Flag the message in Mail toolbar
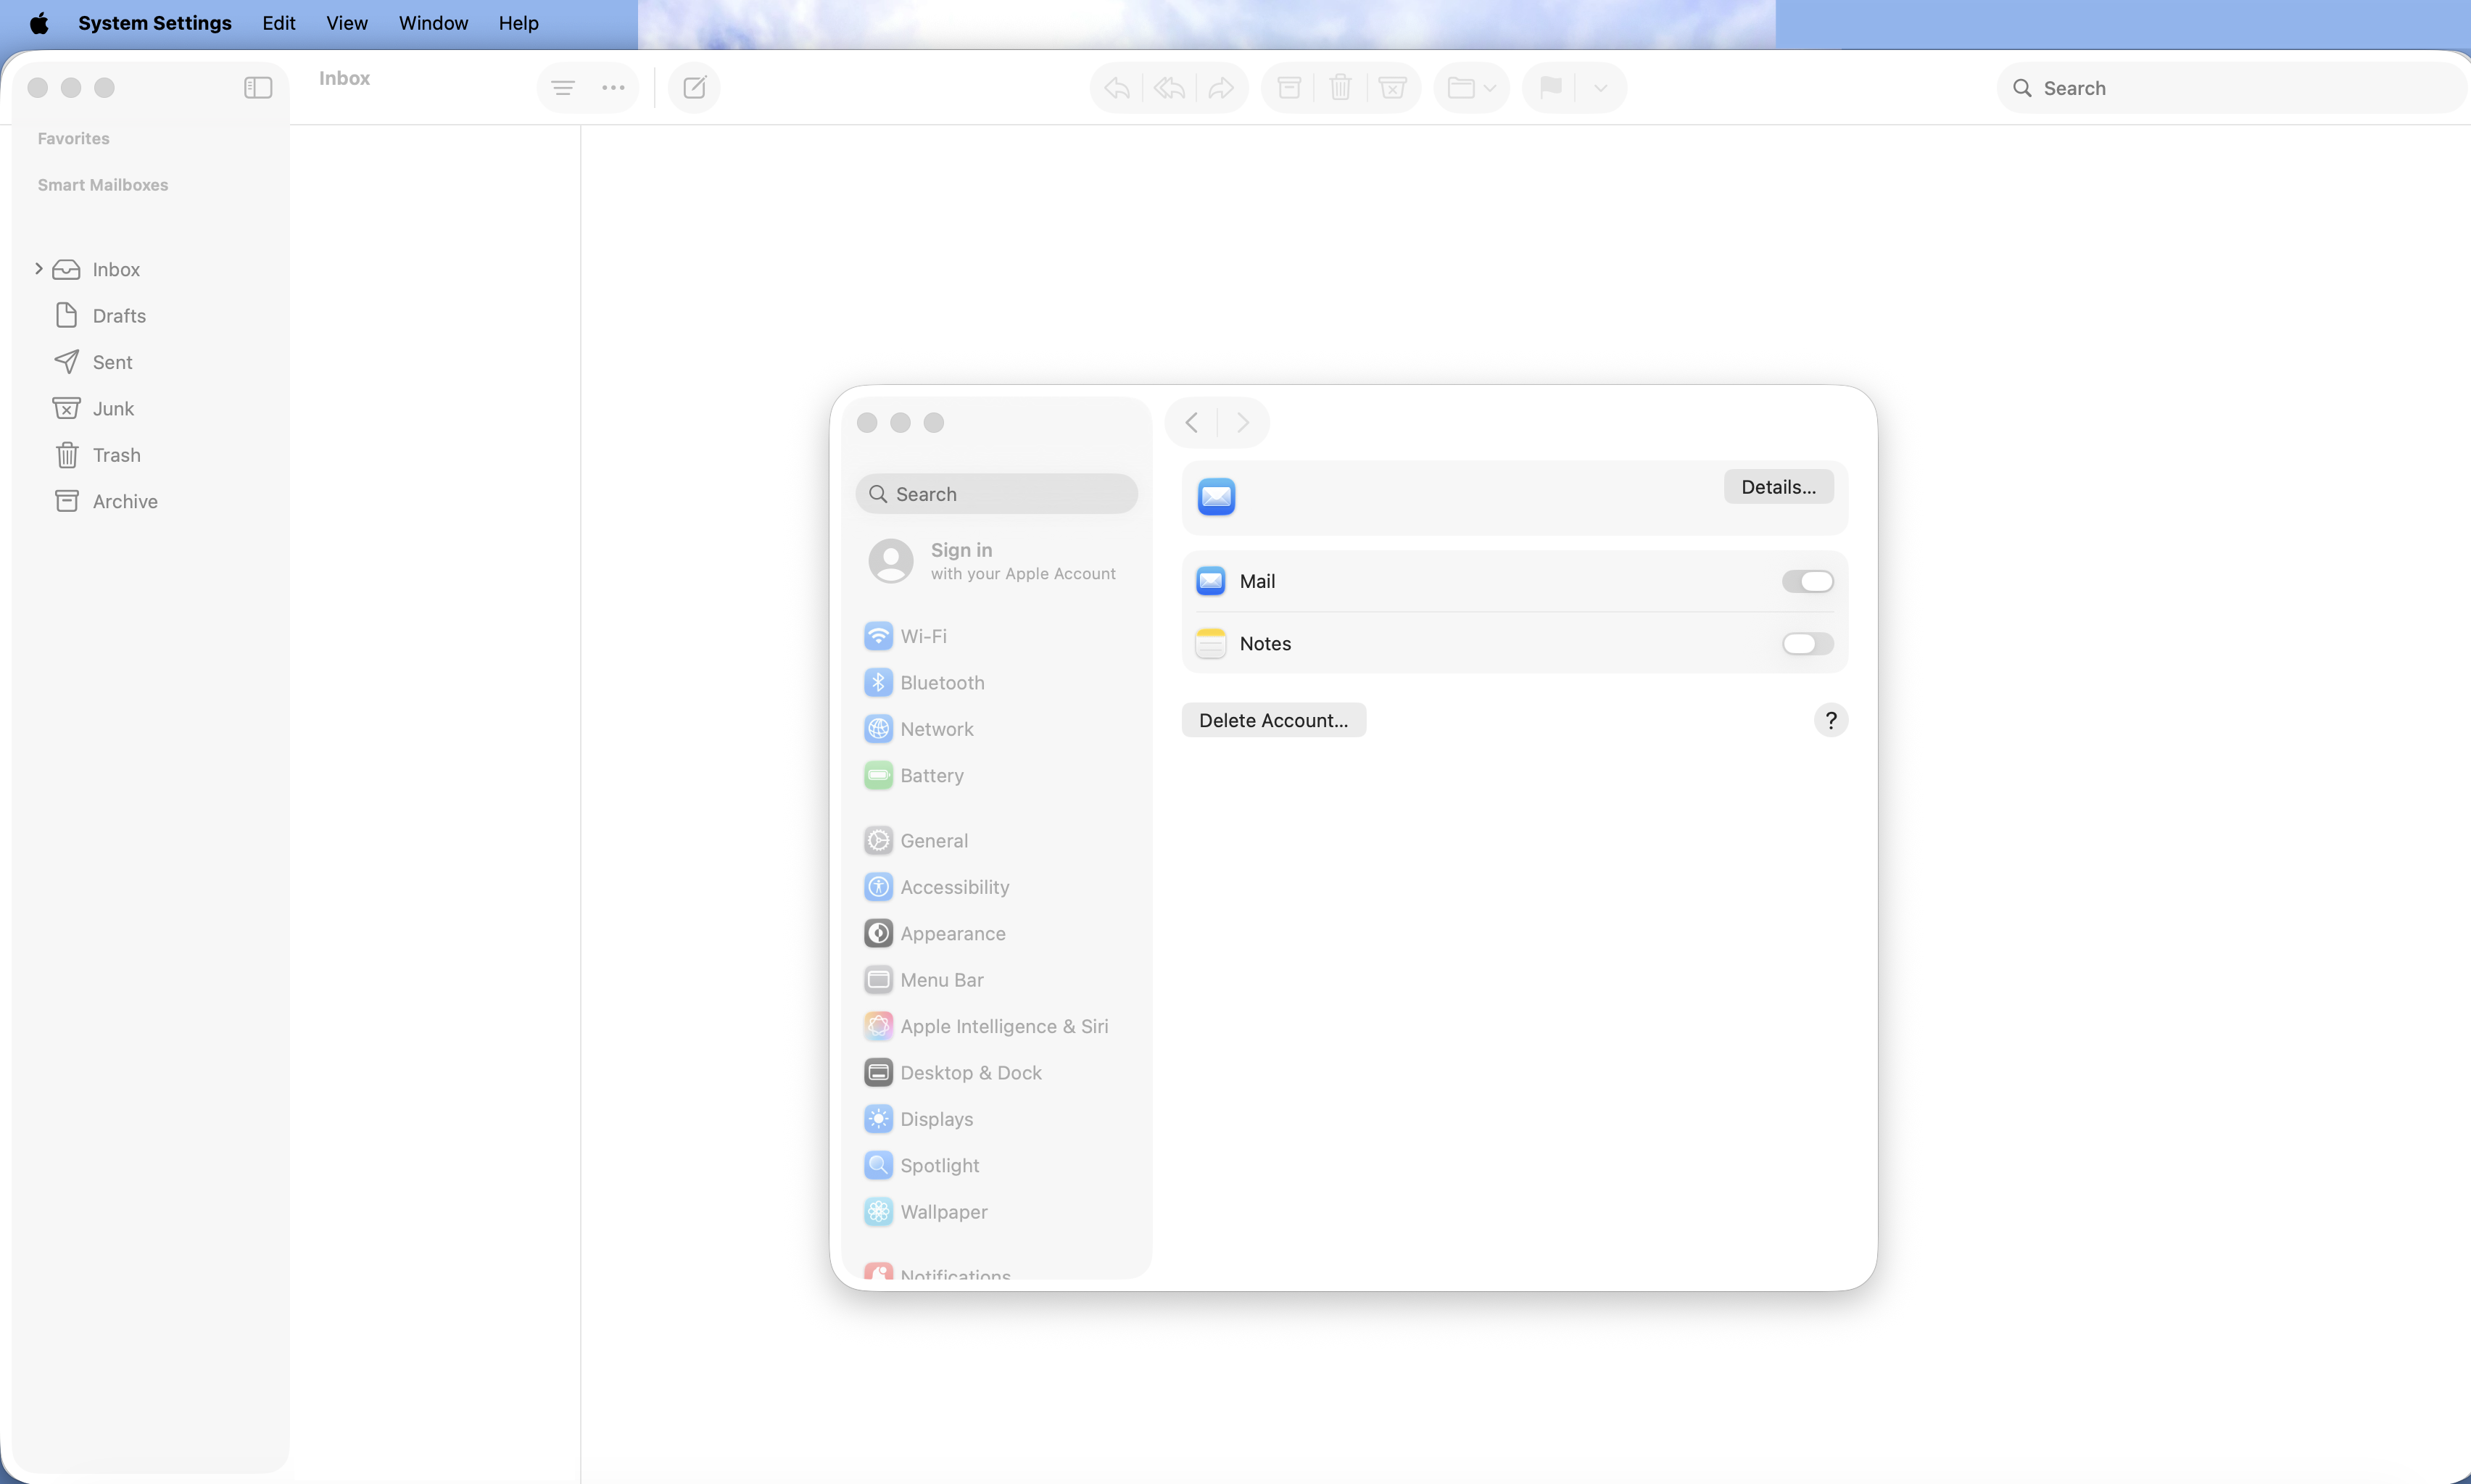Viewport: 2471px width, 1484px height. click(1550, 88)
